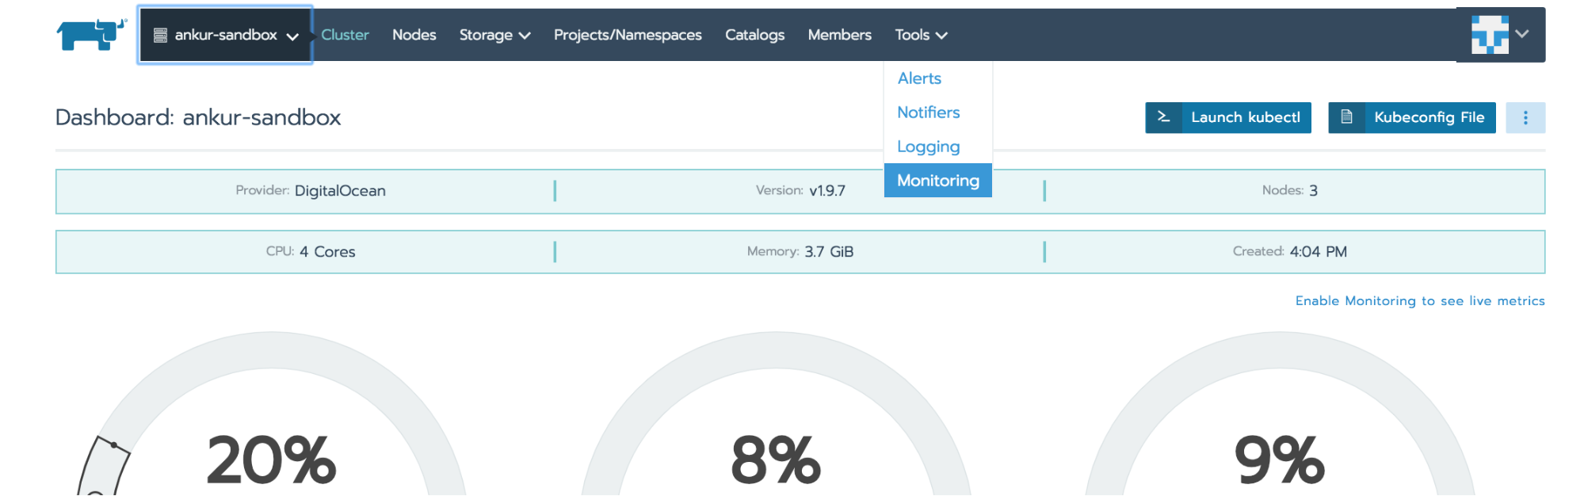Viewport: 1584px width, 496px height.
Task: Click the Kubeconfig File button label
Action: 1429,117
